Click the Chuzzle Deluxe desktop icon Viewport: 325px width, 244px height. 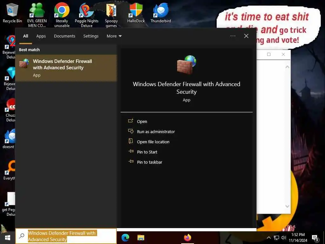coord(10,110)
